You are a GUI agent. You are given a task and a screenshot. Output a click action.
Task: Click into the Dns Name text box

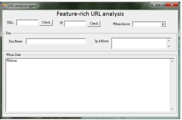click(56, 41)
